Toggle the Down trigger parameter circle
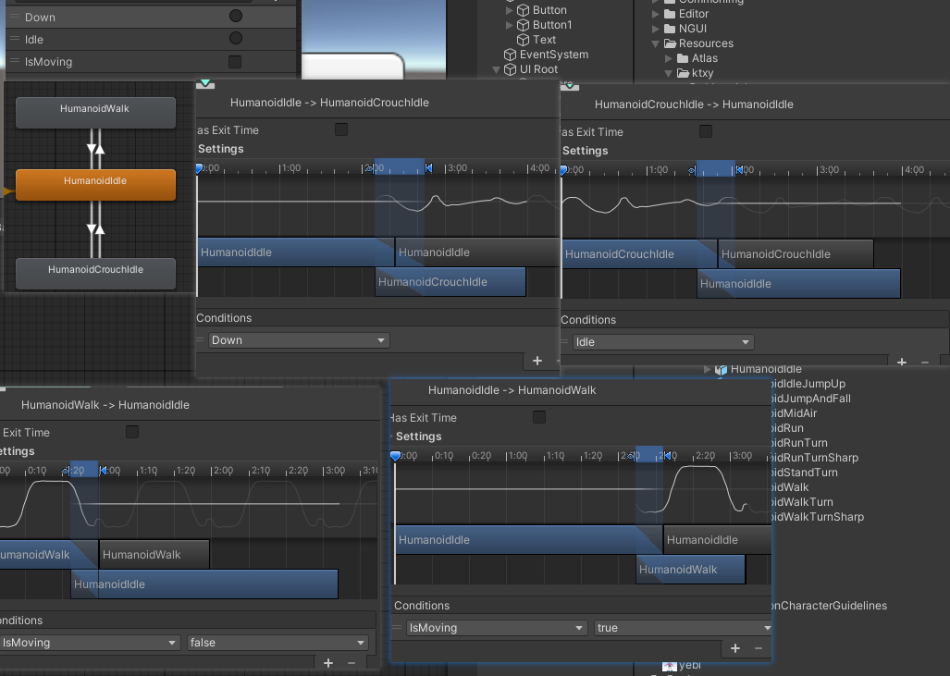Screen dimensions: 950x676 tap(236, 17)
